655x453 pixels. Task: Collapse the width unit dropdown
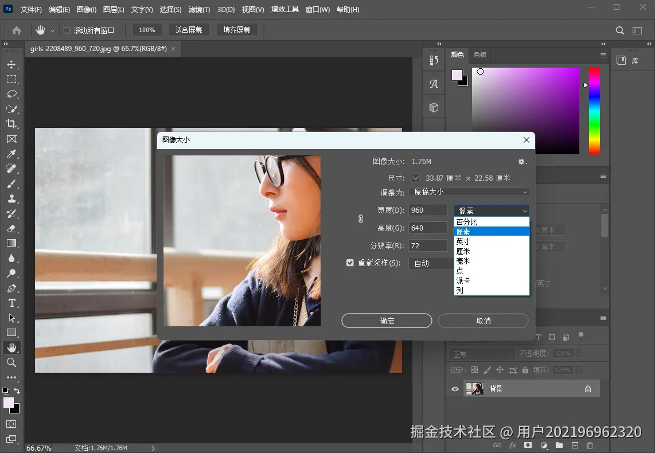pos(491,210)
